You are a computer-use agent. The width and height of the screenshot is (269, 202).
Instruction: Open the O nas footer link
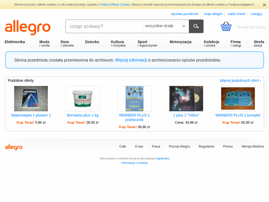click(139, 147)
